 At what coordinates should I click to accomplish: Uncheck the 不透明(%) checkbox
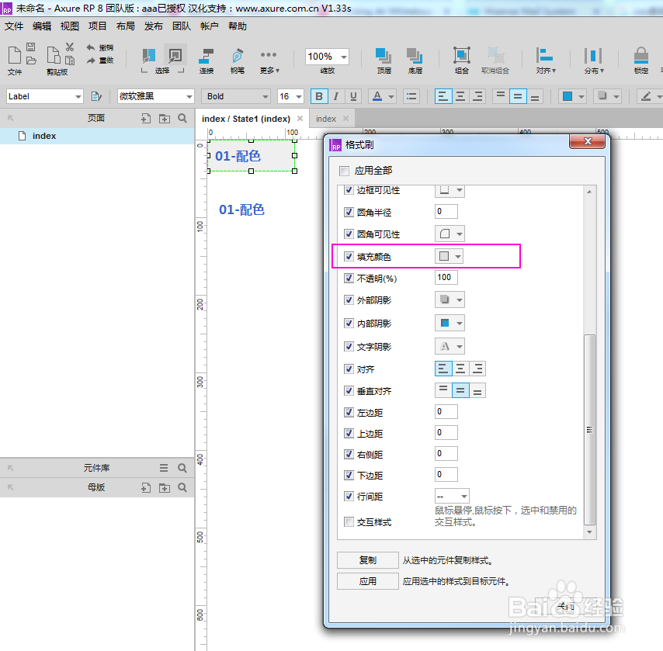[x=349, y=278]
